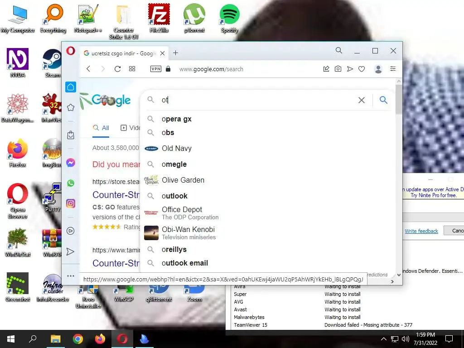Click the padlock site security icon
464x348 pixels.
tap(168, 69)
